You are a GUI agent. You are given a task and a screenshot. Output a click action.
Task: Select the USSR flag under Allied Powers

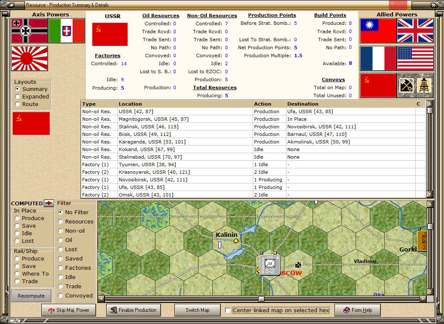pos(378,85)
